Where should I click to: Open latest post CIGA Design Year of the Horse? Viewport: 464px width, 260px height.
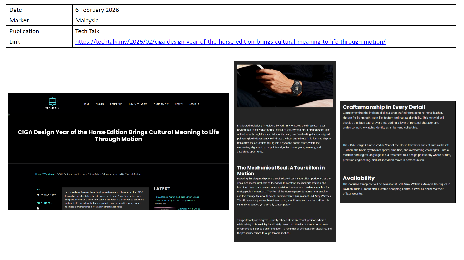[177, 199]
